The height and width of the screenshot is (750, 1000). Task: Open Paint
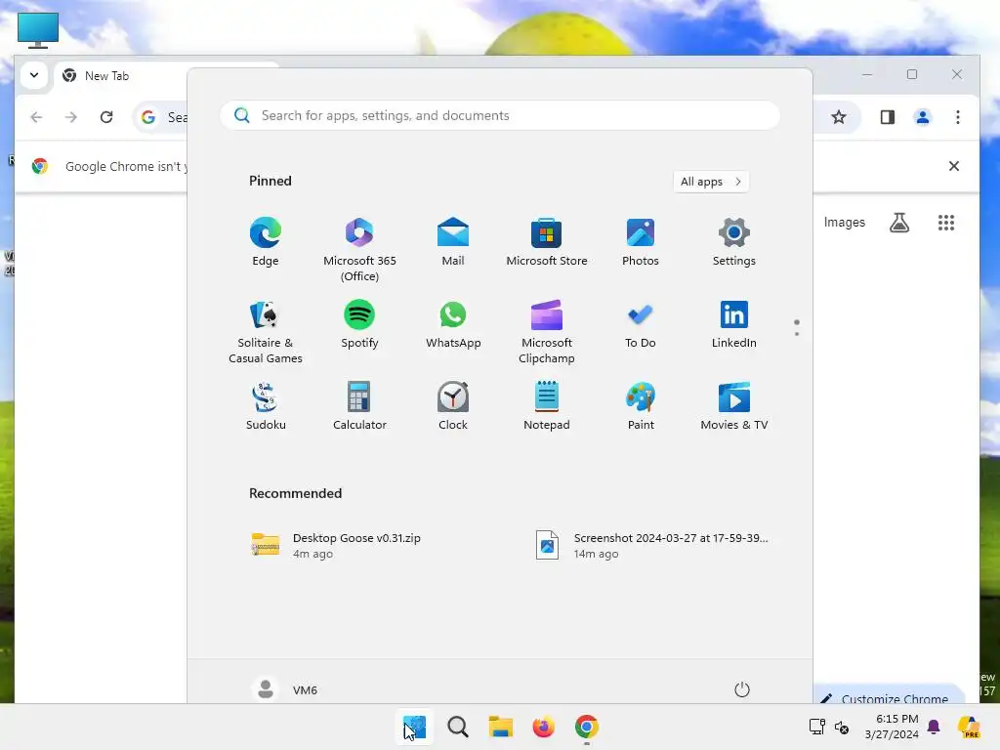coord(641,407)
